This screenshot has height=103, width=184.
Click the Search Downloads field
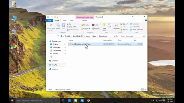coord(133,36)
